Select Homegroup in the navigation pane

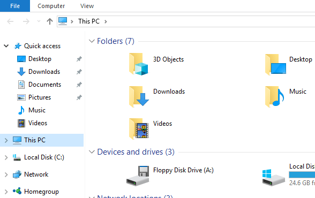[41, 192]
